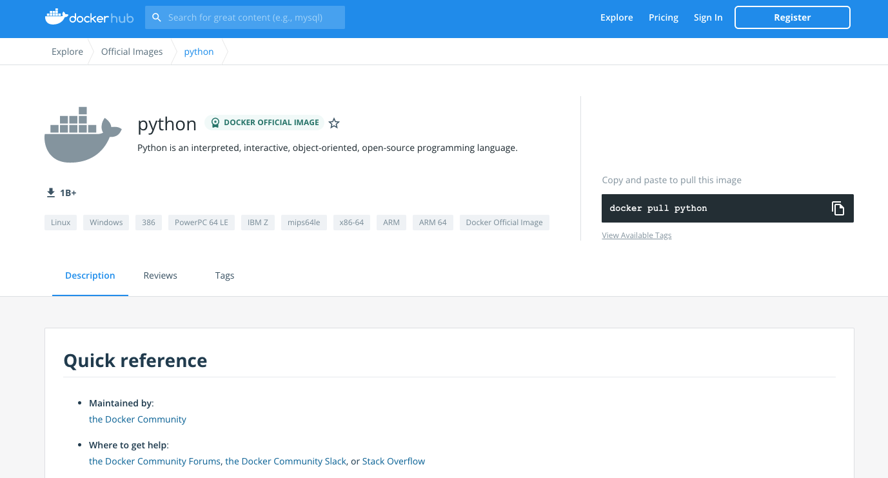Star the python image

[x=334, y=123]
